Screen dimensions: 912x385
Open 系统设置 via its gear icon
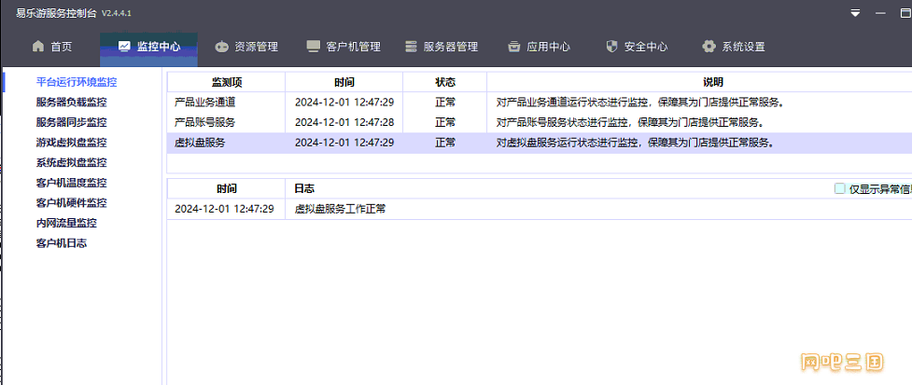[709, 47]
